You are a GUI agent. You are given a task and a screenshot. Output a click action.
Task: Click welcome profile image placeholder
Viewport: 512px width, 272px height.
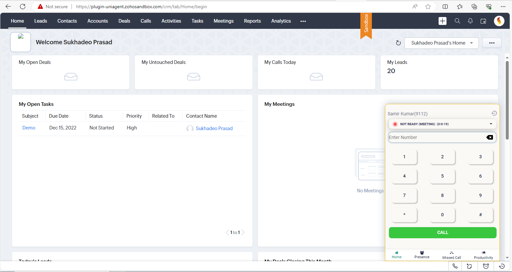coord(21,42)
